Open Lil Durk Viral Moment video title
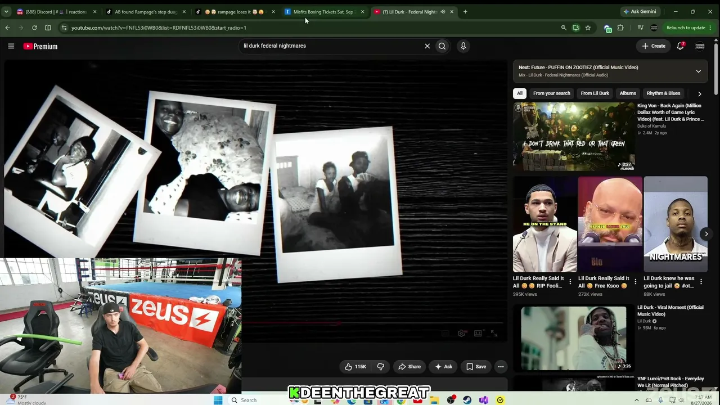720x405 pixels. pyautogui.click(x=670, y=310)
